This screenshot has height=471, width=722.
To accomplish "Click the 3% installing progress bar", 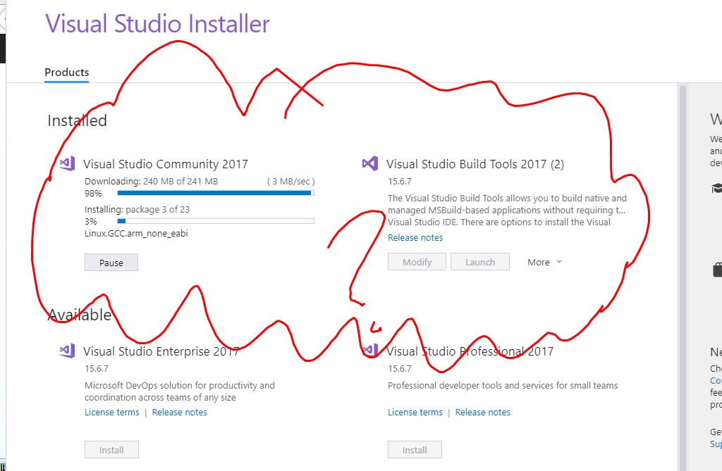I will 216,221.
